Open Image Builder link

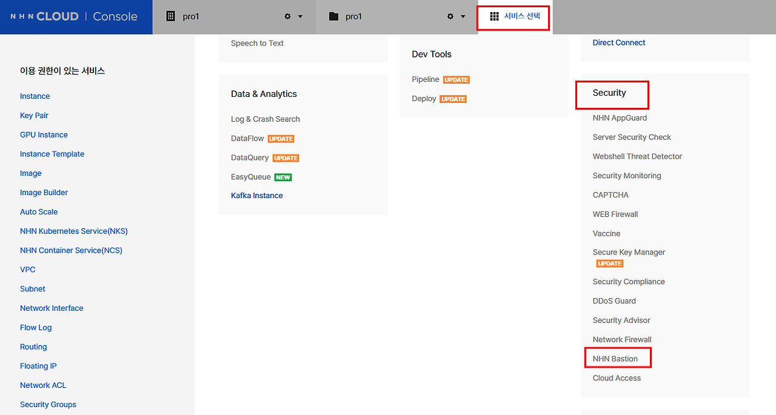click(x=44, y=193)
